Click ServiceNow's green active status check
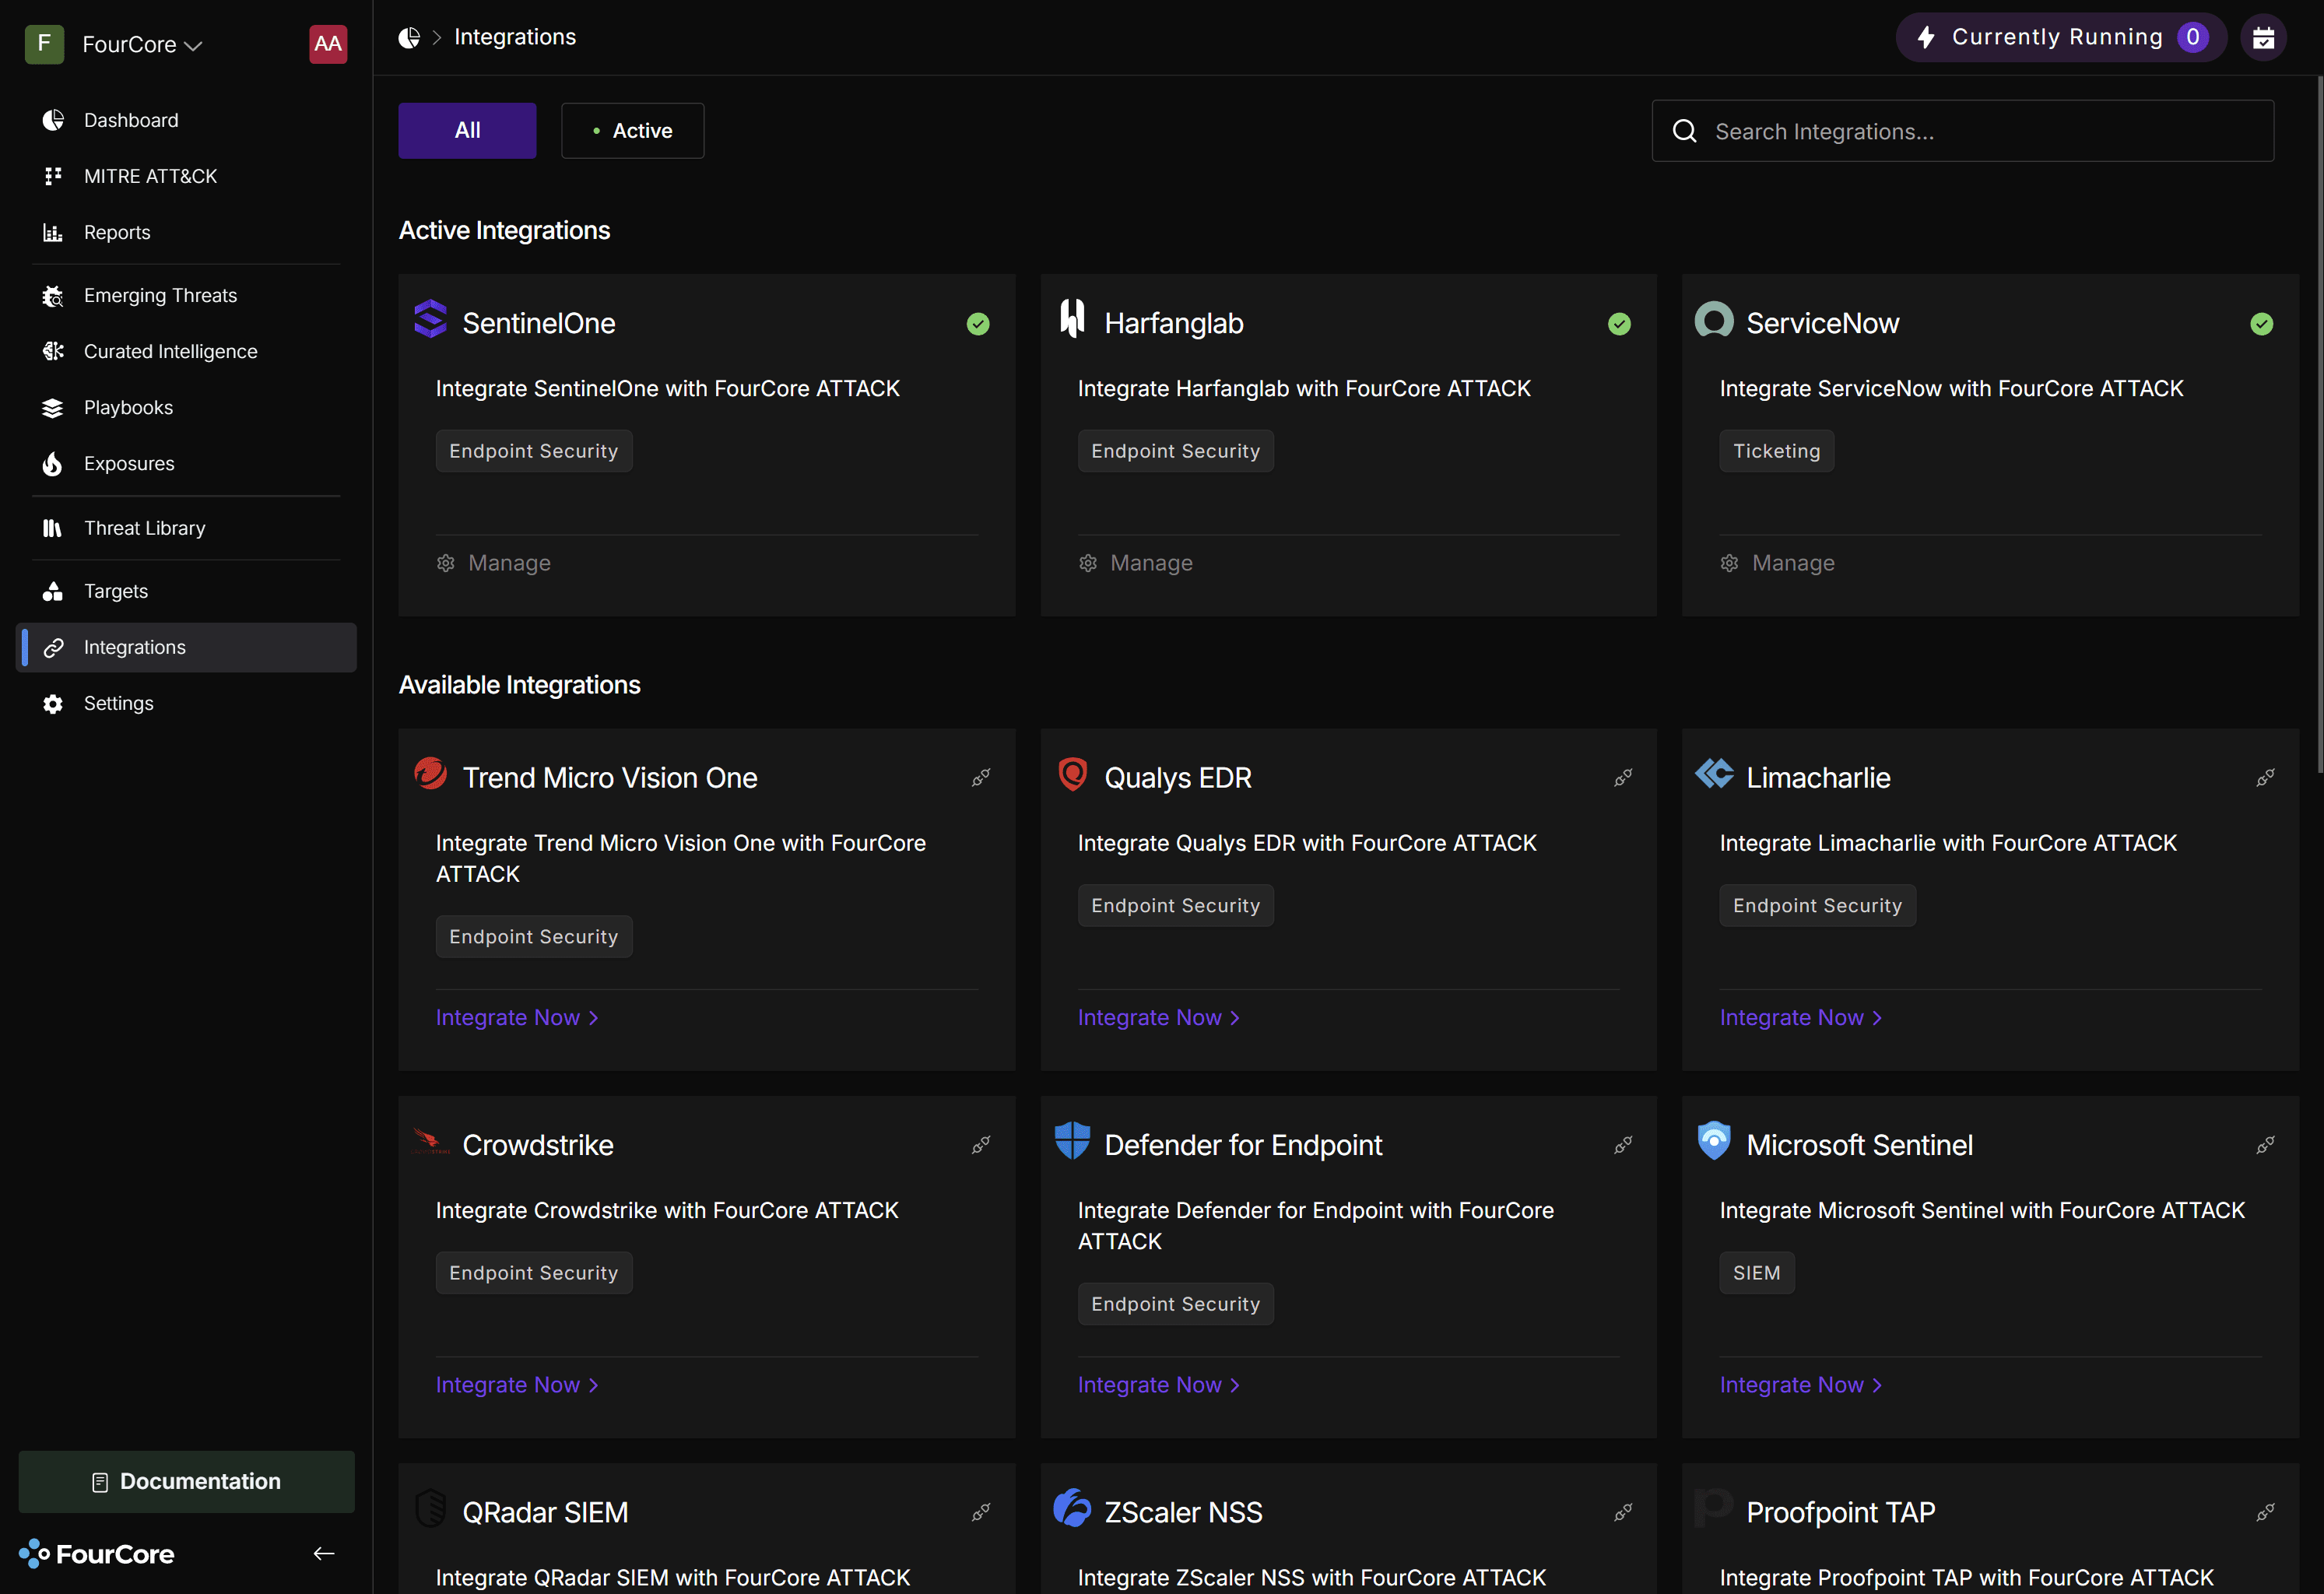The height and width of the screenshot is (1594, 2324). click(x=2261, y=324)
